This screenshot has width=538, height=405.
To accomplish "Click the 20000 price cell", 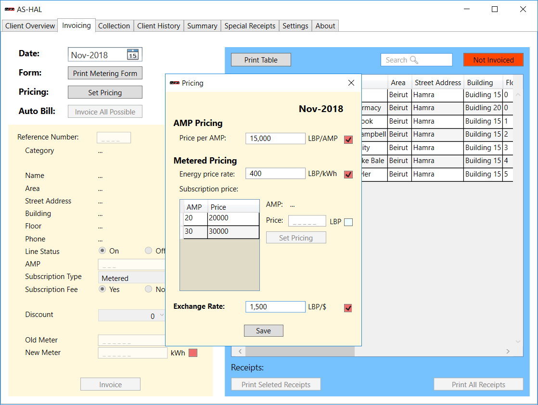I will point(233,218).
